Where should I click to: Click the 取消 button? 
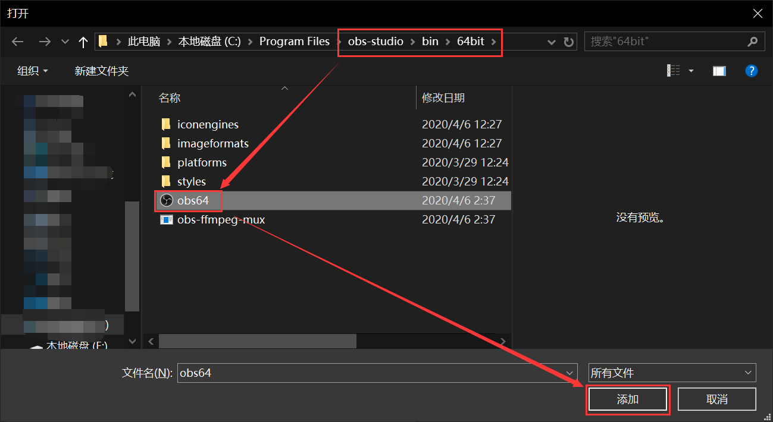(717, 399)
